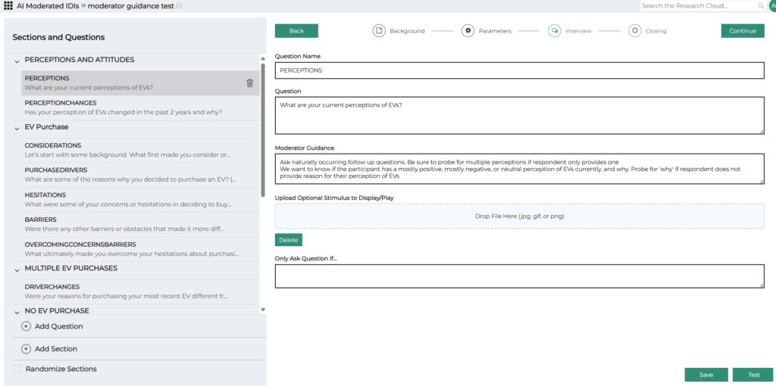The image size is (776, 390).
Task: Select the BARRIERS question
Action: (140, 224)
